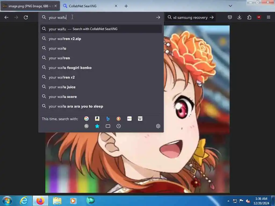
Task: Open the muted volume tray icon
Action: pyautogui.click(x=248, y=201)
